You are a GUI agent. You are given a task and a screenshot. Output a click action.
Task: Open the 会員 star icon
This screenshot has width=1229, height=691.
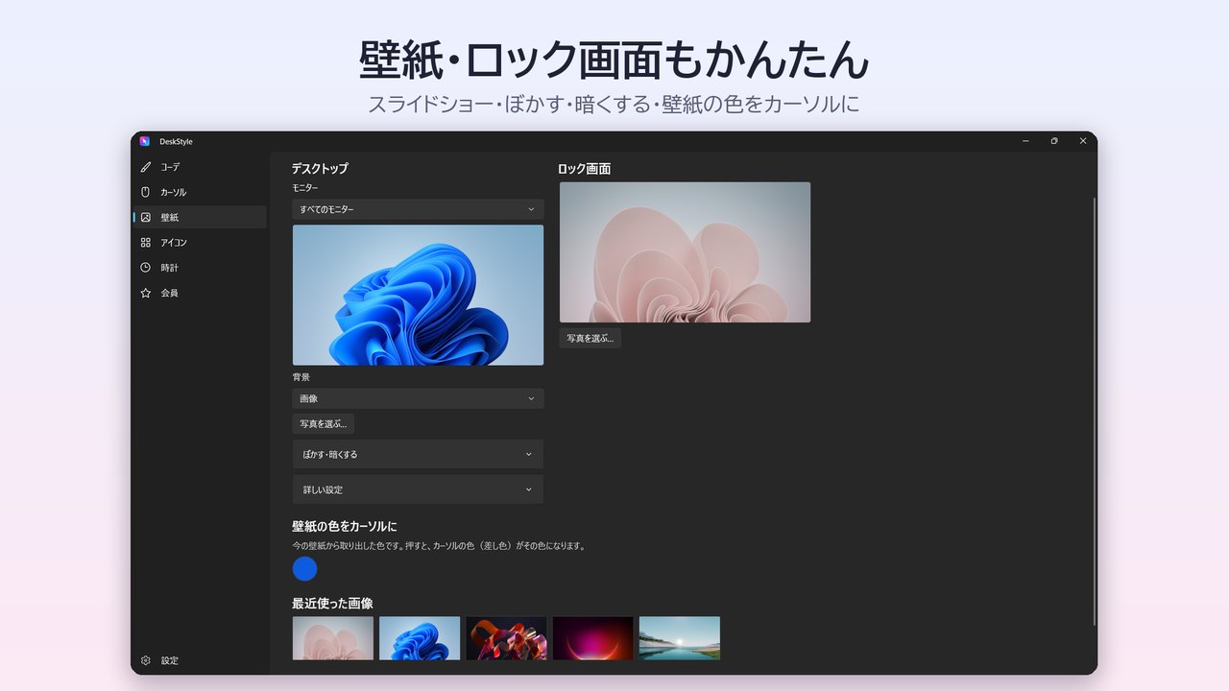pos(146,293)
